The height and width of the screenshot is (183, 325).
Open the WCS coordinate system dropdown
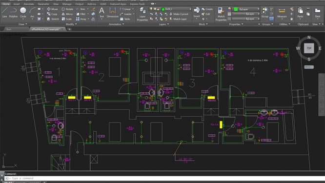[309, 67]
